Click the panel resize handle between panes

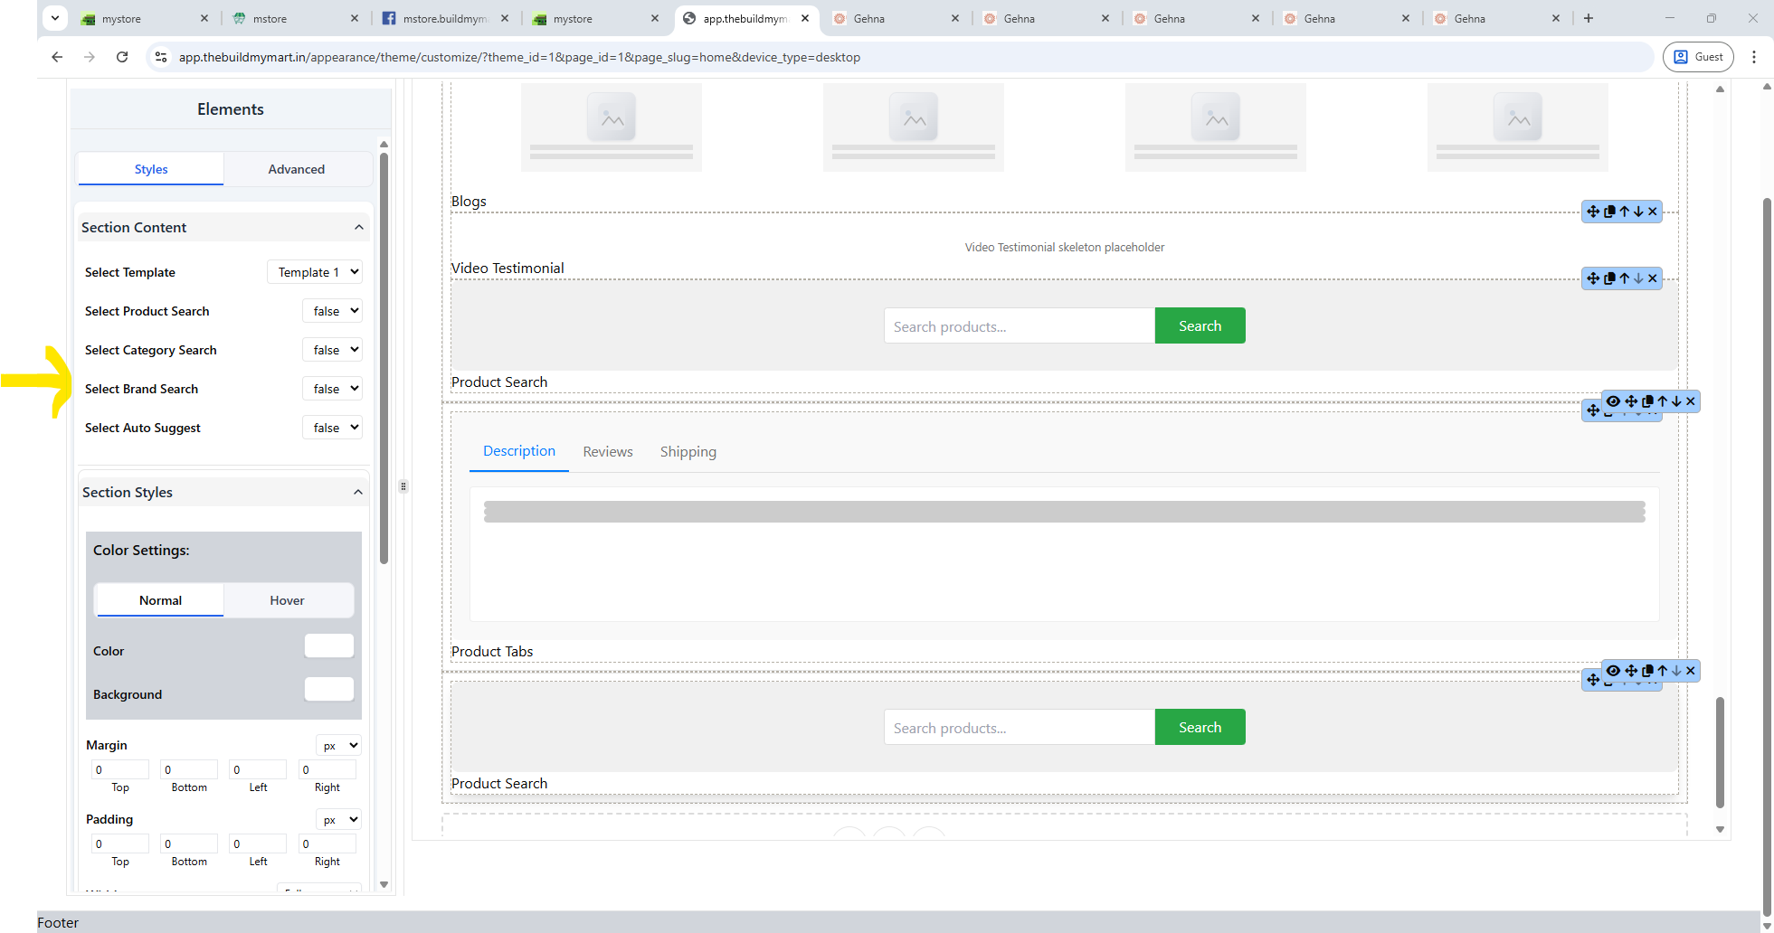[x=403, y=486]
